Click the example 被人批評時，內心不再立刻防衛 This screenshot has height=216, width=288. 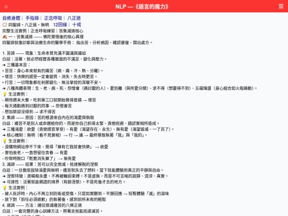(x=85, y=194)
